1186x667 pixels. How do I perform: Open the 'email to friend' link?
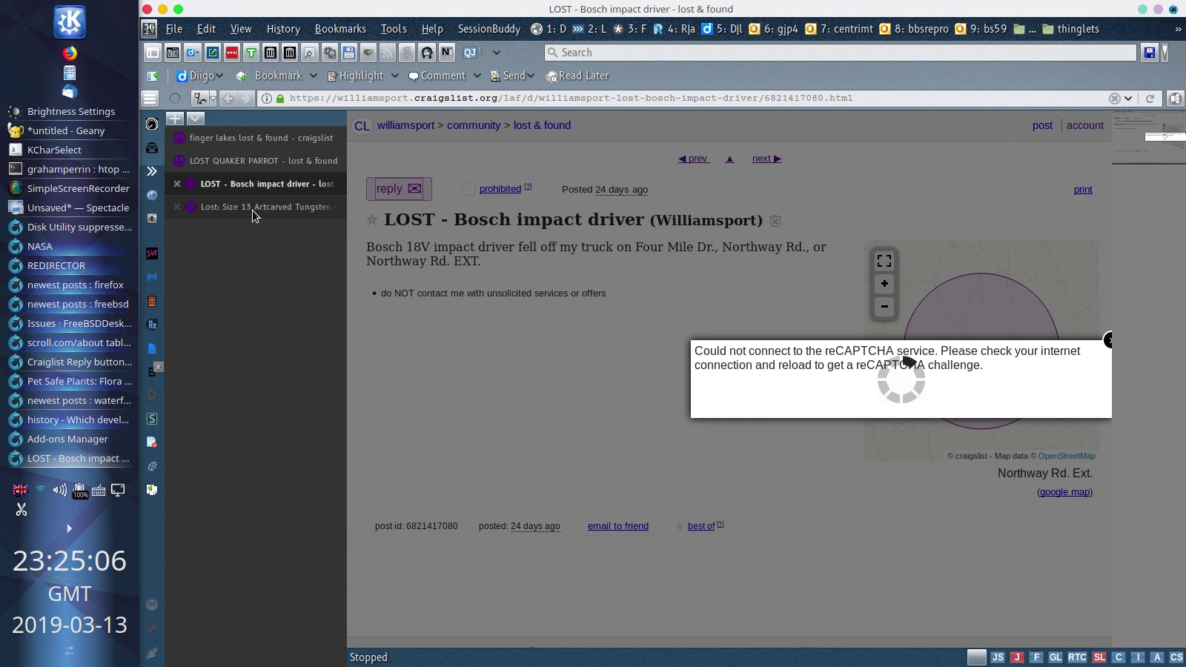point(618,526)
